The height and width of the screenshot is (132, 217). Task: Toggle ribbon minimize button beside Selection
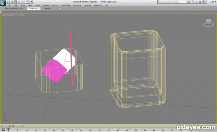(59, 8)
